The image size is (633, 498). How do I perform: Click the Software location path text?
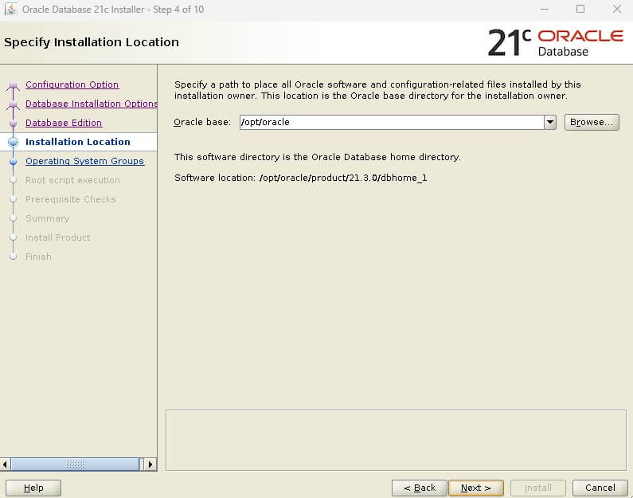click(x=342, y=178)
